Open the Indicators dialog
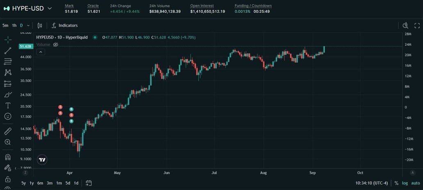Screen dimensions: 423x190 tap(68, 26)
